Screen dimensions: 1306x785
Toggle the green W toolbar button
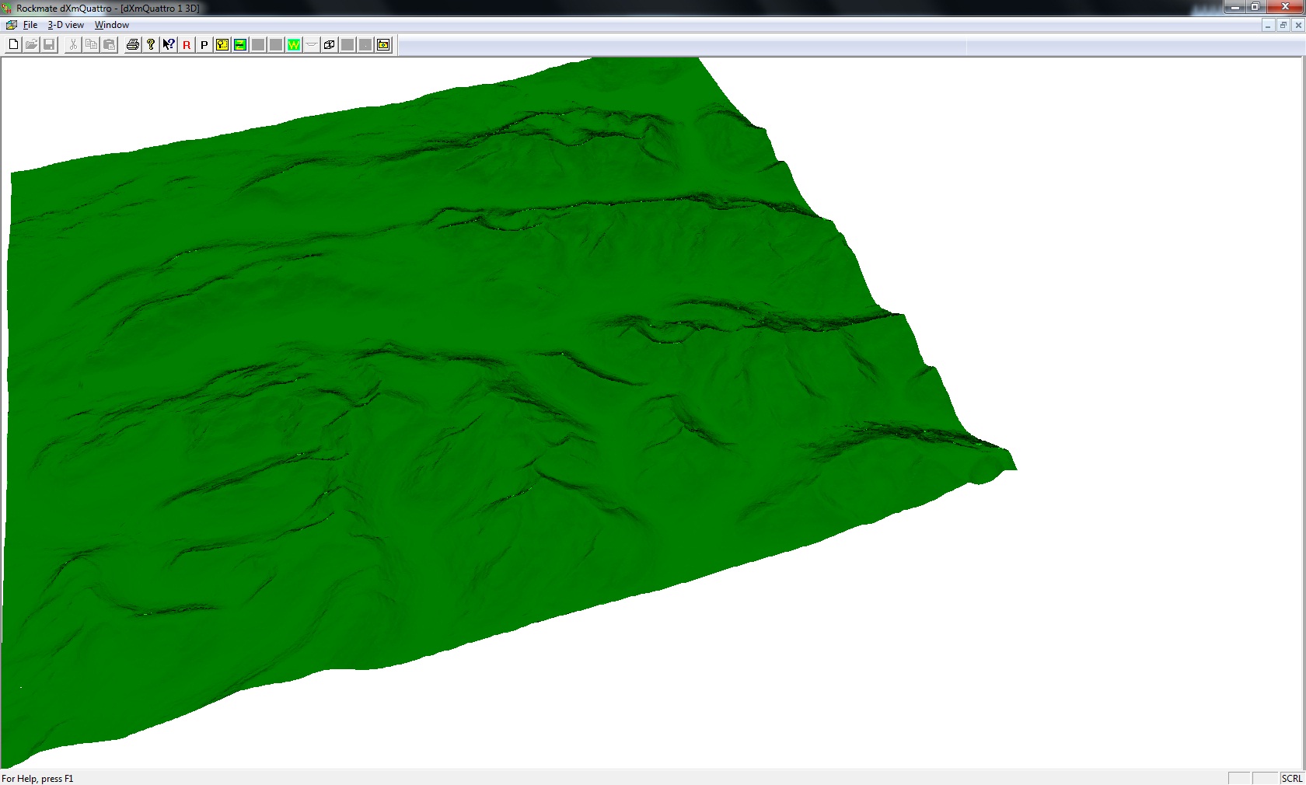(x=294, y=45)
